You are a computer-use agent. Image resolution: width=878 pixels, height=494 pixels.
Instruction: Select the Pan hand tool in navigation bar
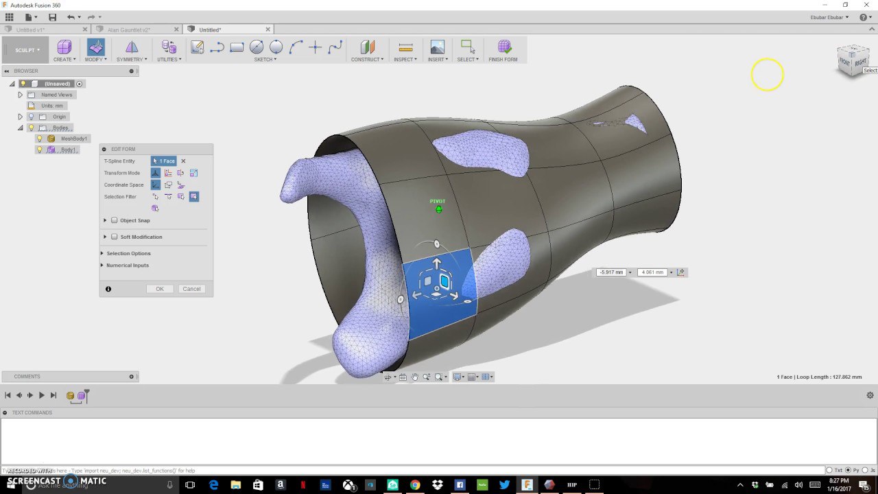414,377
